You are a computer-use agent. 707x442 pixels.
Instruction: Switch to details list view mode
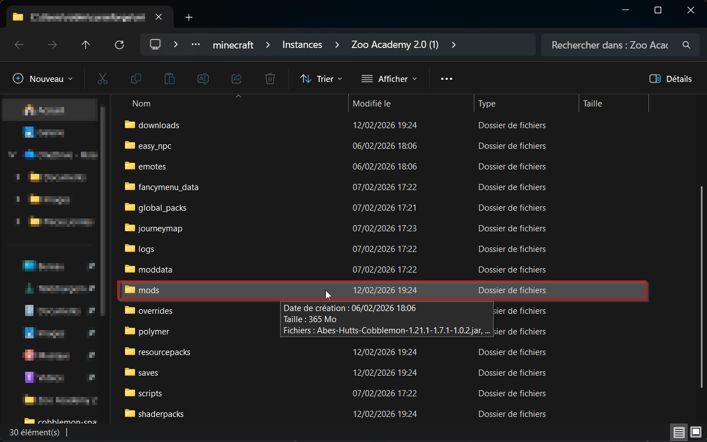[x=679, y=432]
